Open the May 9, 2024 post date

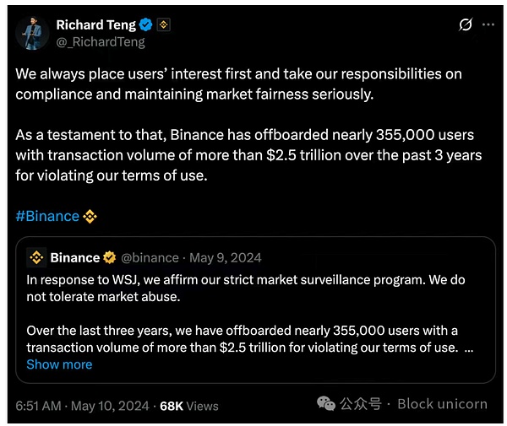(x=226, y=257)
